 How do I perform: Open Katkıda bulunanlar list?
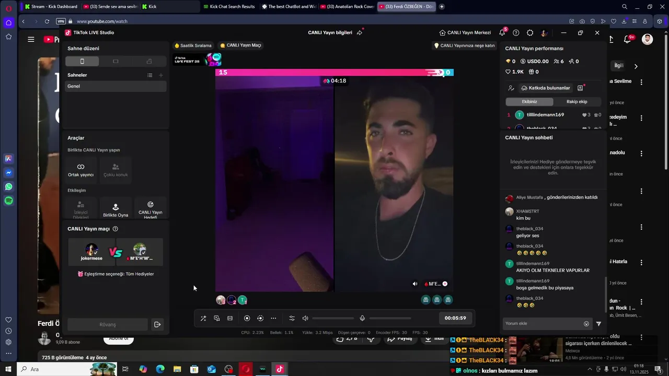tap(546, 88)
